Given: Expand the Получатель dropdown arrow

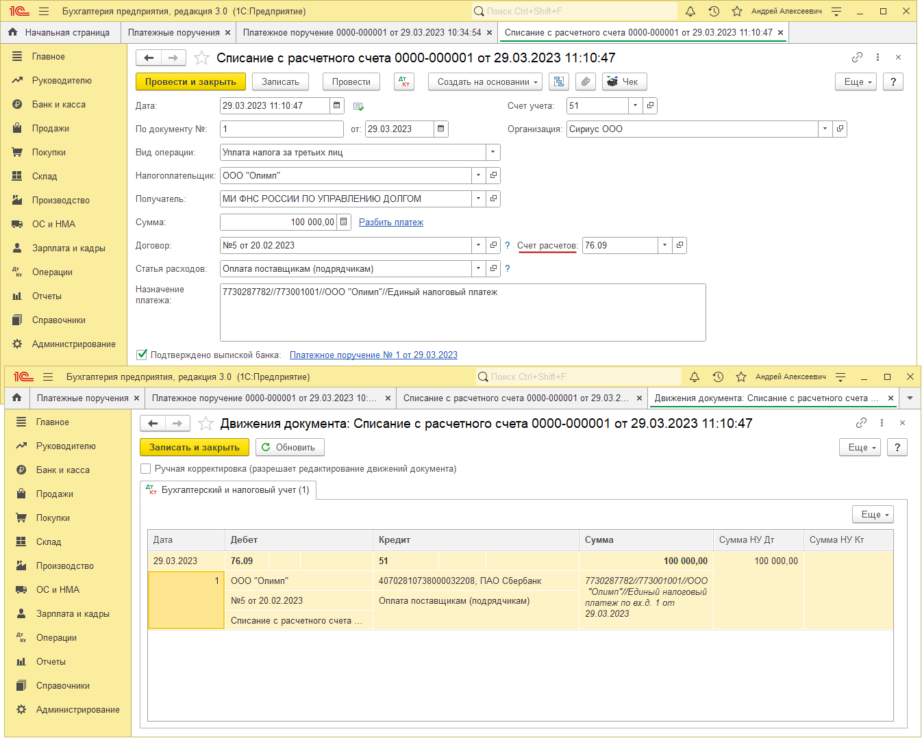Looking at the screenshot, I should (479, 199).
